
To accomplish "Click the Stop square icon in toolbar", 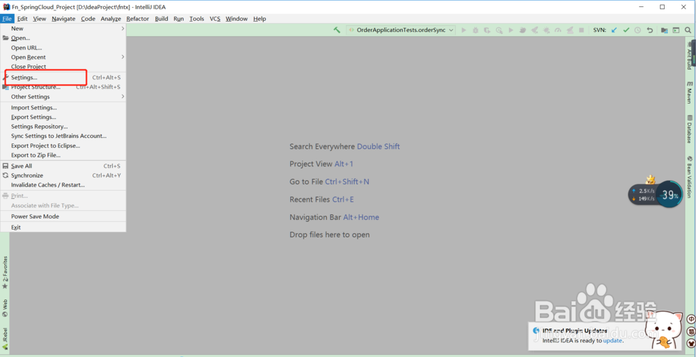I will point(581,30).
